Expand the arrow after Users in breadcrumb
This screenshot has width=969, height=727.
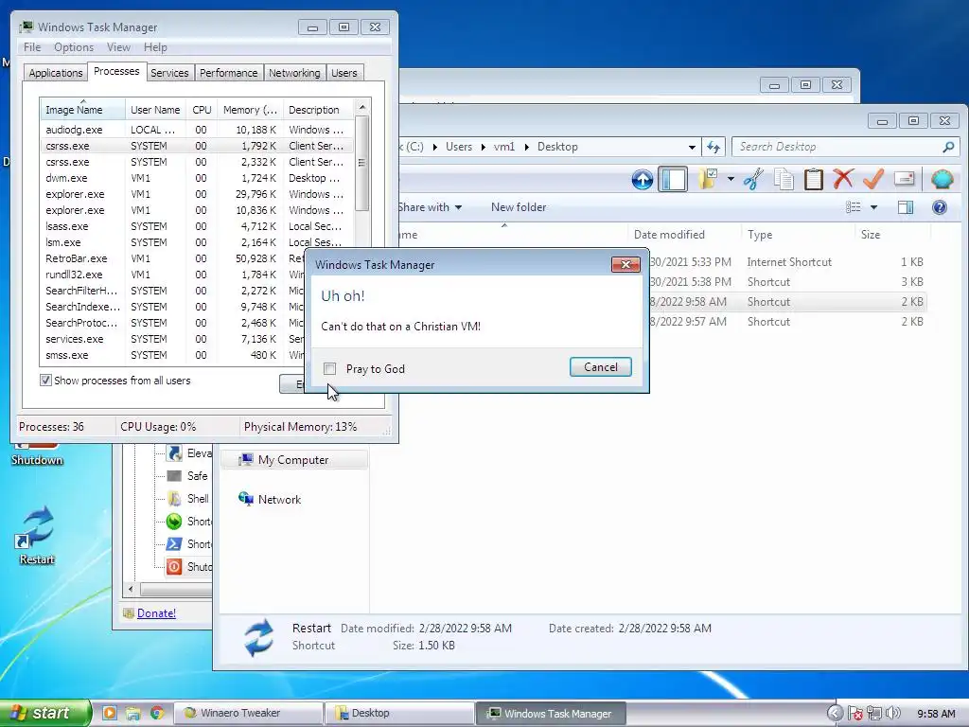tap(484, 147)
